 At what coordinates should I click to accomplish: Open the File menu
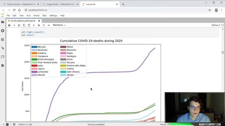tap(8, 15)
